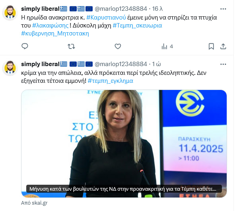Image resolution: width=237 pixels, height=211 pixels.
Task: Open more options on the second tweet
Action: click(x=223, y=64)
